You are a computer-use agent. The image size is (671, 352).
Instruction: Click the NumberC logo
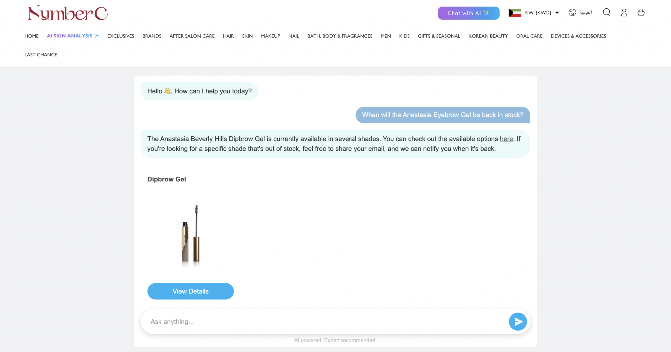[67, 13]
